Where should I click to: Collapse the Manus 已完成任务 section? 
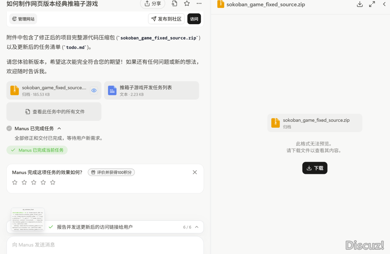click(x=59, y=128)
